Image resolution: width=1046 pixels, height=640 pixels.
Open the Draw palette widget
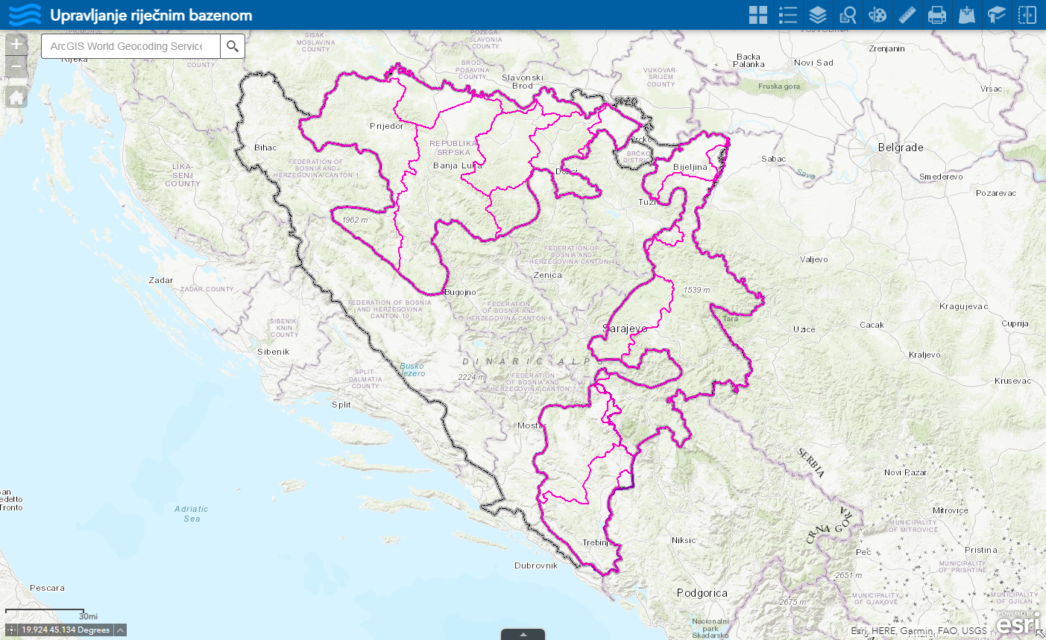pyautogui.click(x=878, y=15)
